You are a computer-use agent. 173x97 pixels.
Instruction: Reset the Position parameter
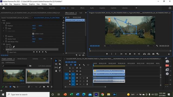pyautogui.click(x=63, y=25)
